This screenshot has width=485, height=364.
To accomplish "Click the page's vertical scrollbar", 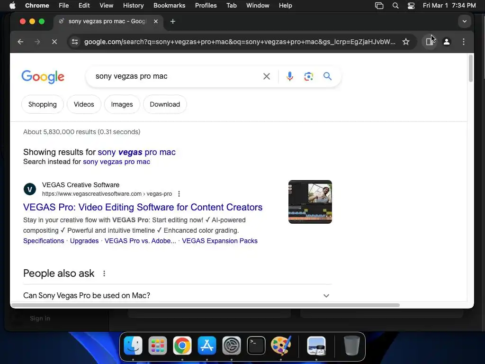I will pos(470,68).
